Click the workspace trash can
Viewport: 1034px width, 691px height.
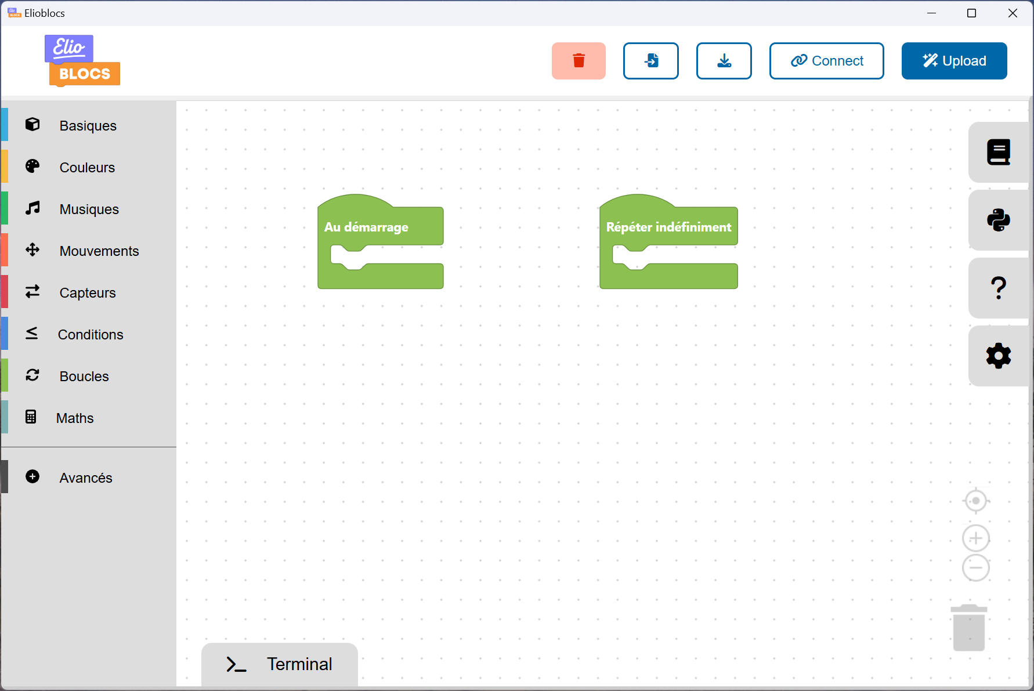coord(968,628)
